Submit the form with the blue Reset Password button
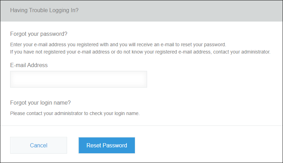The height and width of the screenshot is (163, 283). (x=107, y=145)
